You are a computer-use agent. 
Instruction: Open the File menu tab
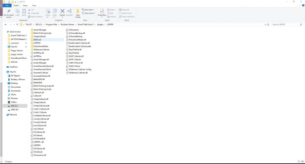(x=7, y=5)
